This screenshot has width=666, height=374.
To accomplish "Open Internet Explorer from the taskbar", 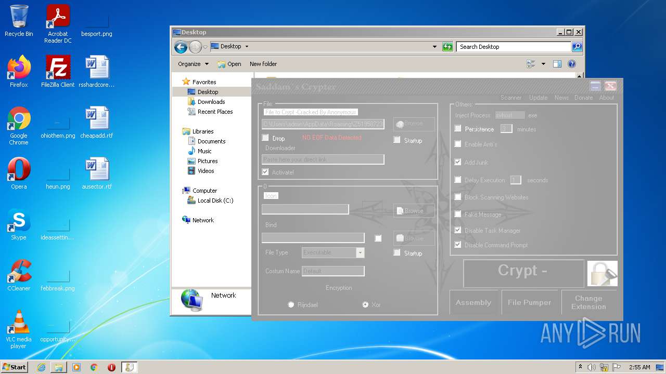I will pos(41,367).
